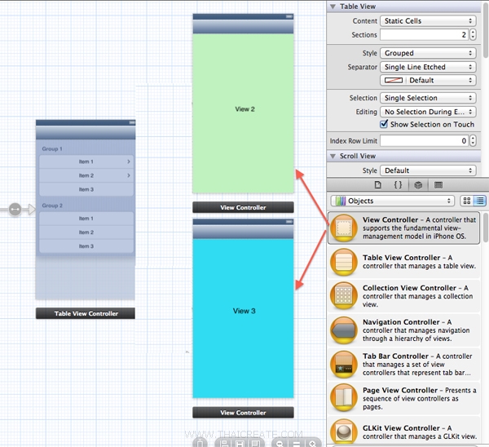Select Item 2 cell under Group 2
The height and width of the screenshot is (447, 489).
[86, 232]
